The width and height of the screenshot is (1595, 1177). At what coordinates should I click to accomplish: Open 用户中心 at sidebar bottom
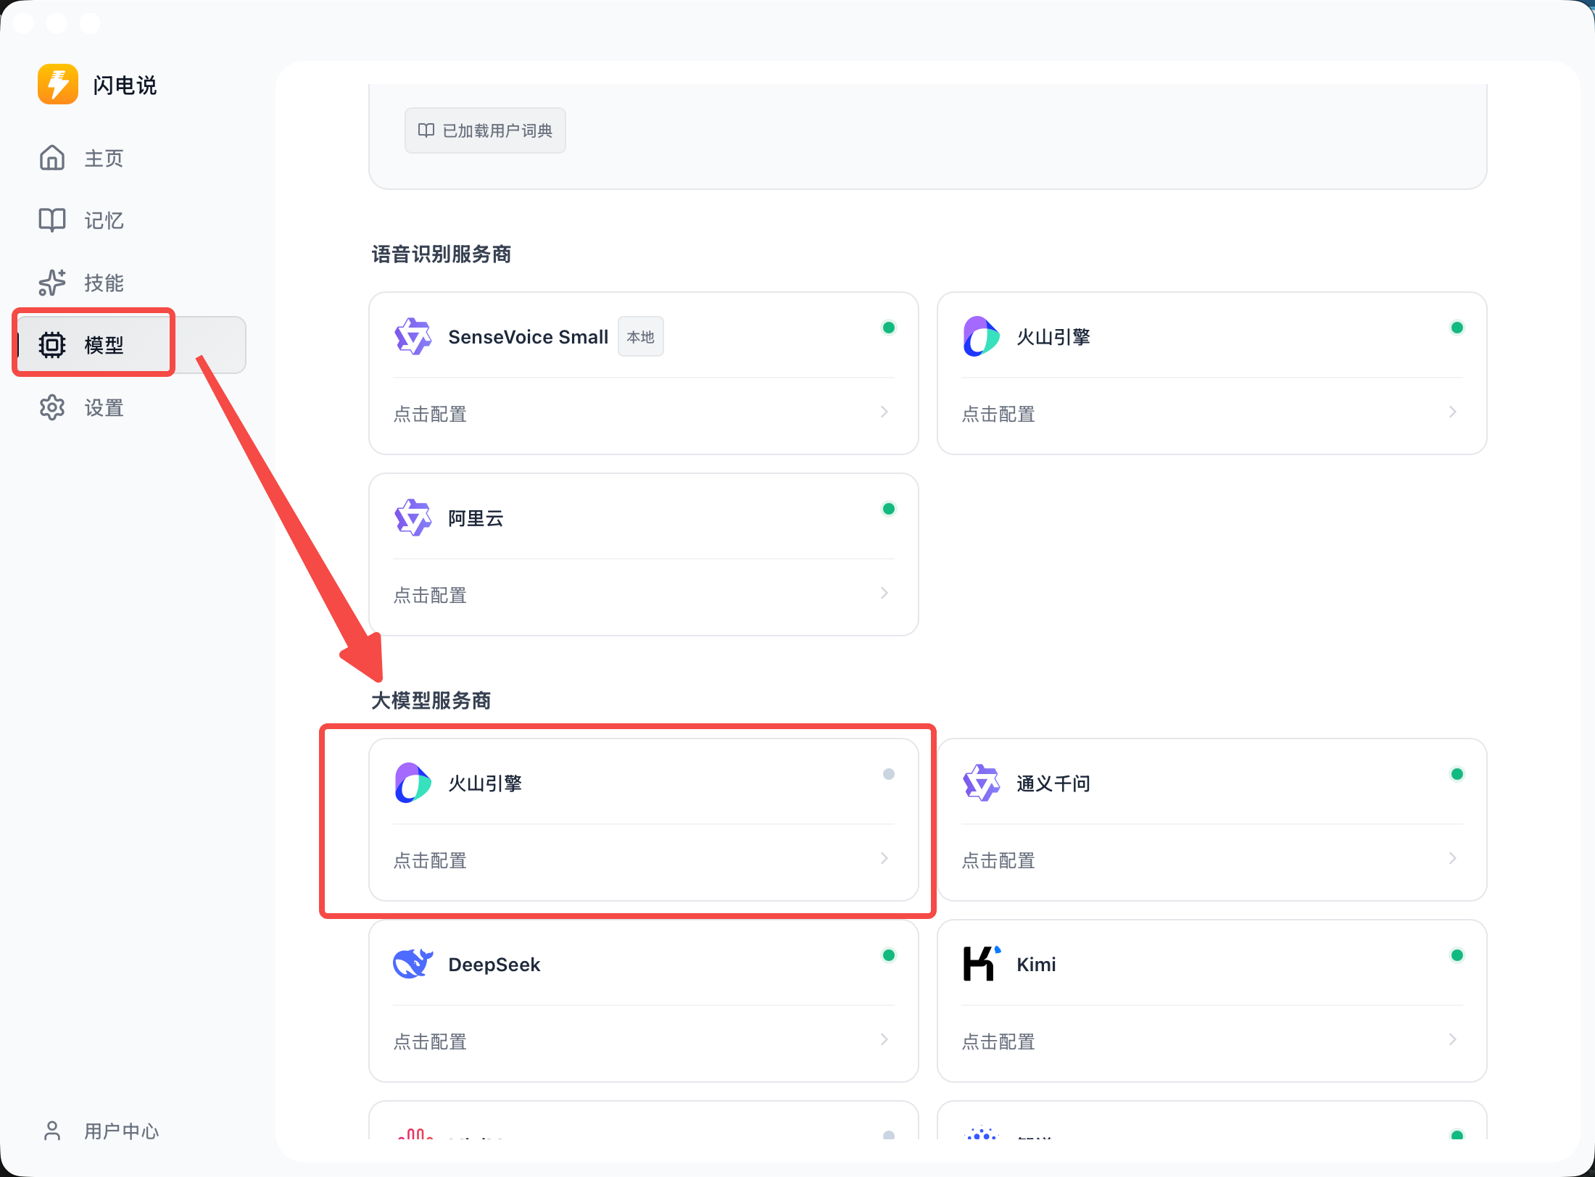tap(130, 1131)
